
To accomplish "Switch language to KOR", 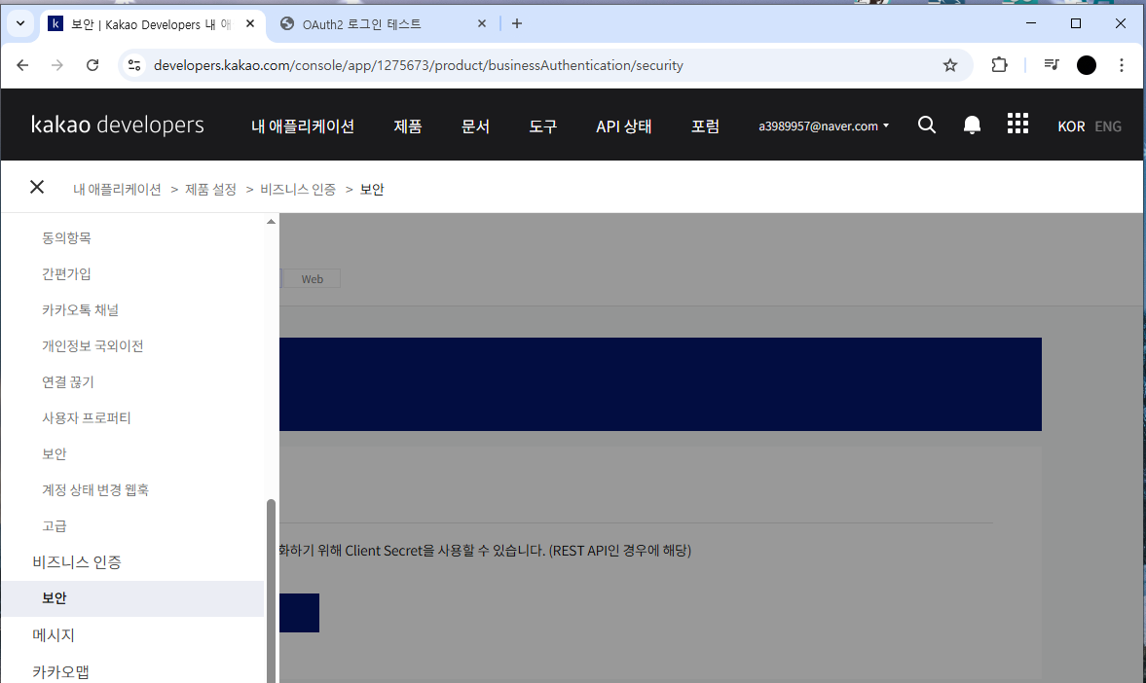I will pos(1071,126).
